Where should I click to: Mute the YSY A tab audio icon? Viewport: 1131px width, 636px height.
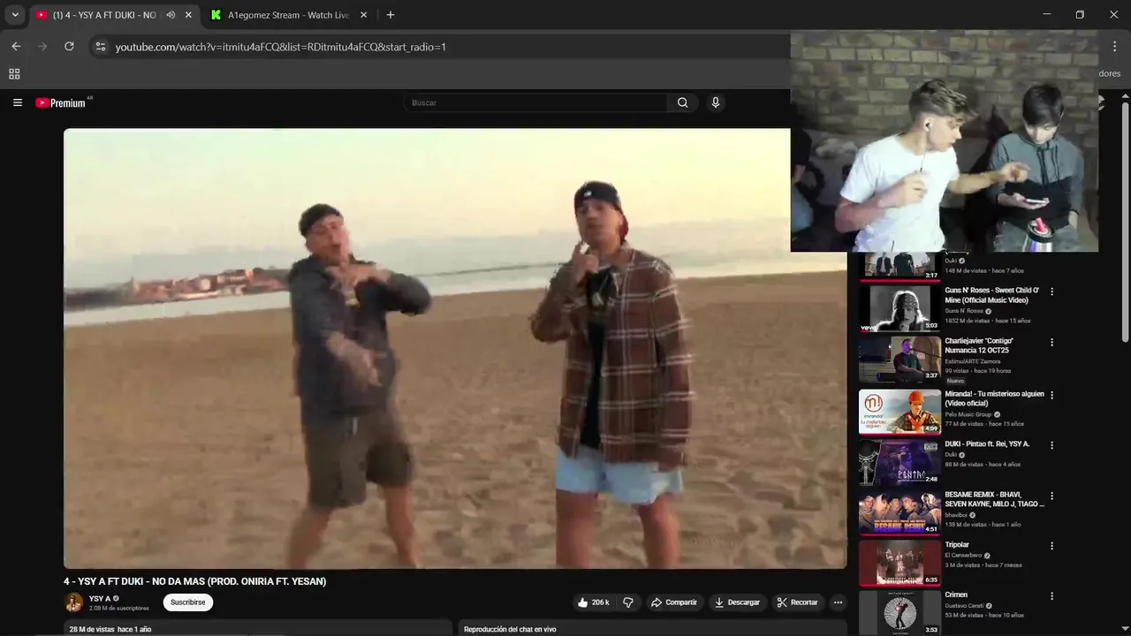(171, 15)
